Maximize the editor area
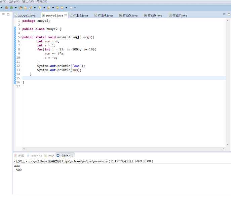Screen dimensions: 232x198 [x=229, y=14]
